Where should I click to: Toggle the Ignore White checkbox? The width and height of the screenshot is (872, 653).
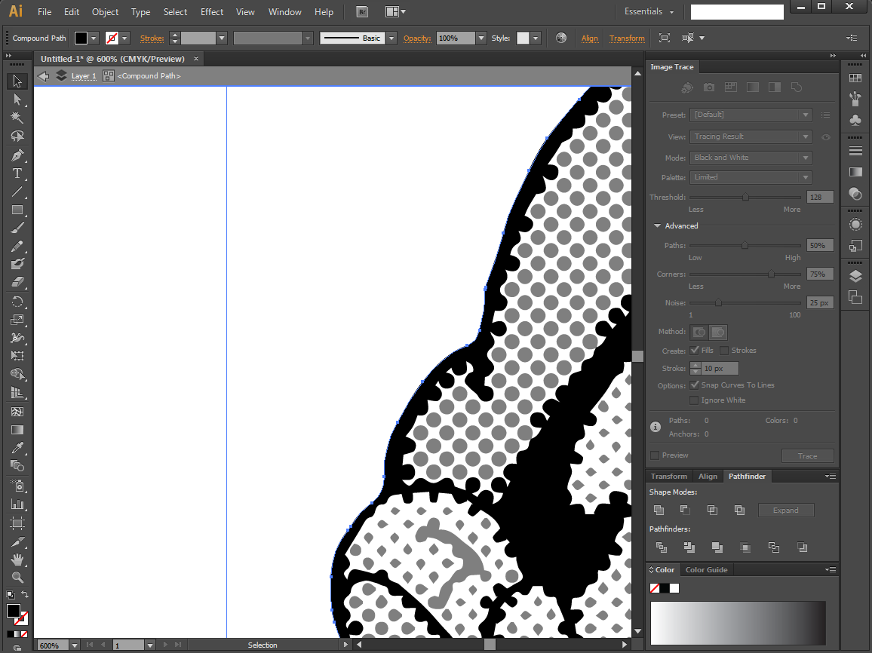click(694, 400)
